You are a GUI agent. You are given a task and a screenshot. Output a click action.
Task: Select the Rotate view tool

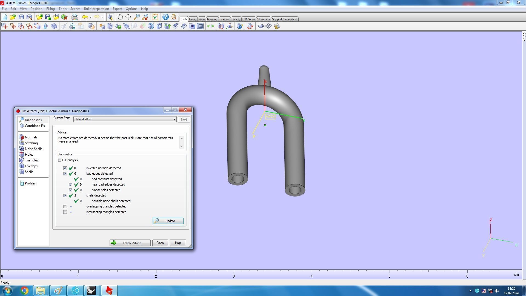click(120, 17)
